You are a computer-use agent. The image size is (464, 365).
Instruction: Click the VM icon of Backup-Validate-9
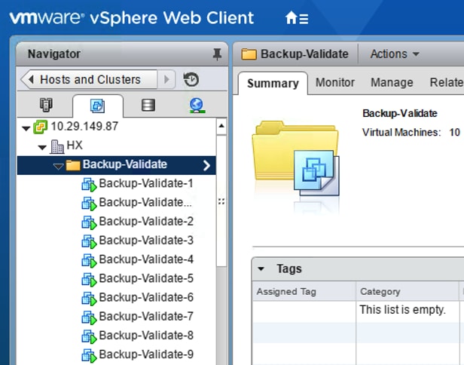click(89, 355)
